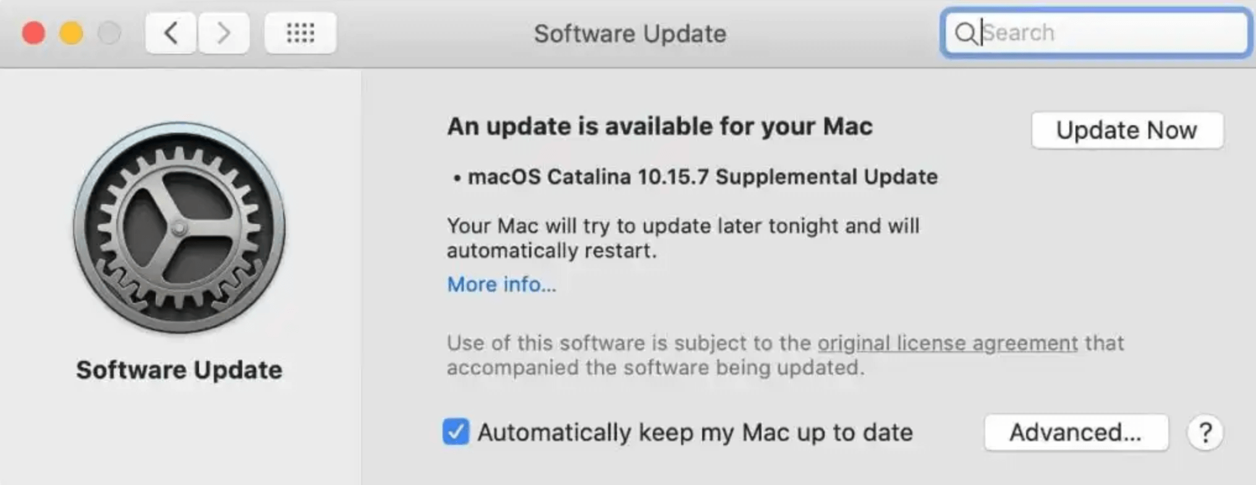Click the Software Update sidebar label
This screenshot has width=1256, height=485.
point(179,370)
